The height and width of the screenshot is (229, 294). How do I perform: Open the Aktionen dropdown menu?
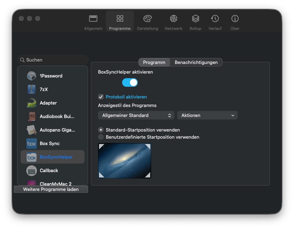tap(207, 115)
